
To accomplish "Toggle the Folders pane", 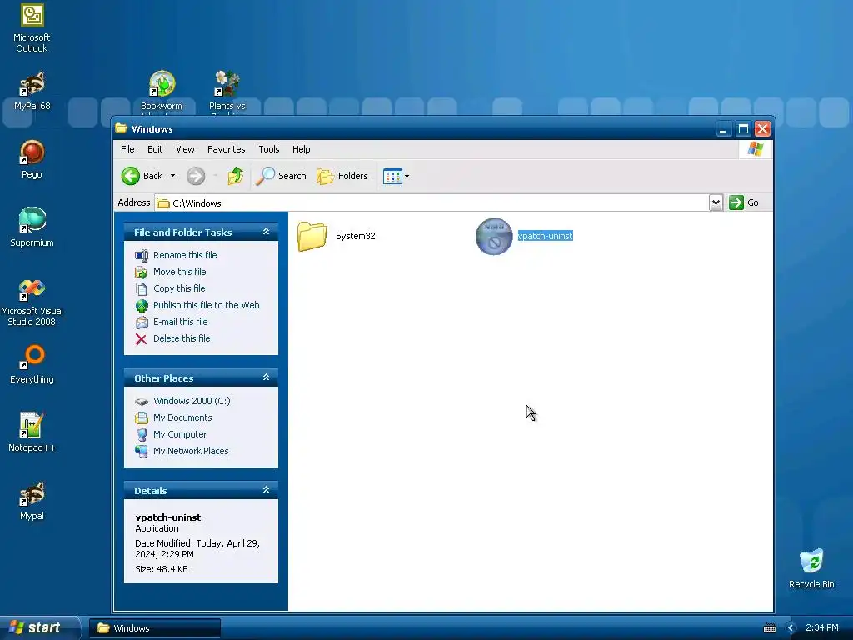I will click(x=342, y=176).
